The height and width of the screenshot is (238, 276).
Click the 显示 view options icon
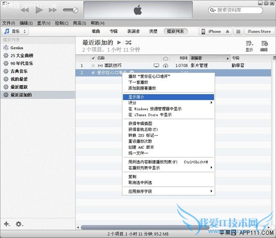(249, 46)
